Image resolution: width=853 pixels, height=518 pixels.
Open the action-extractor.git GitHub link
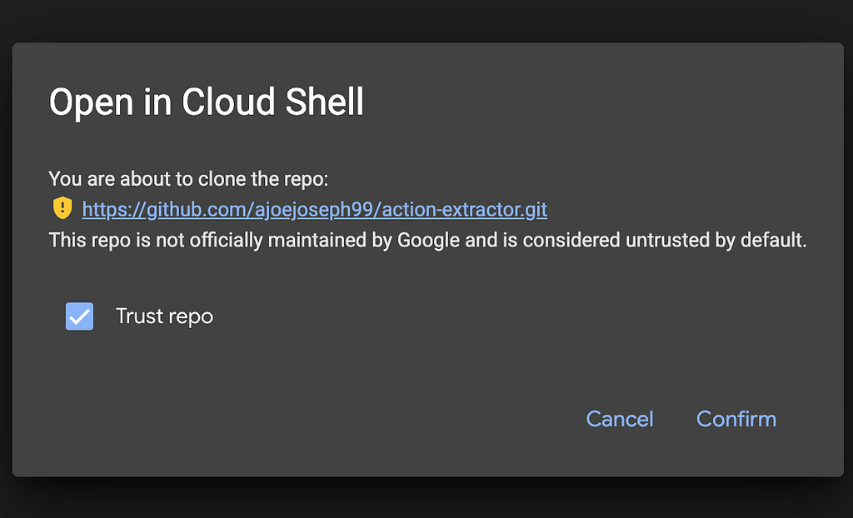click(314, 209)
